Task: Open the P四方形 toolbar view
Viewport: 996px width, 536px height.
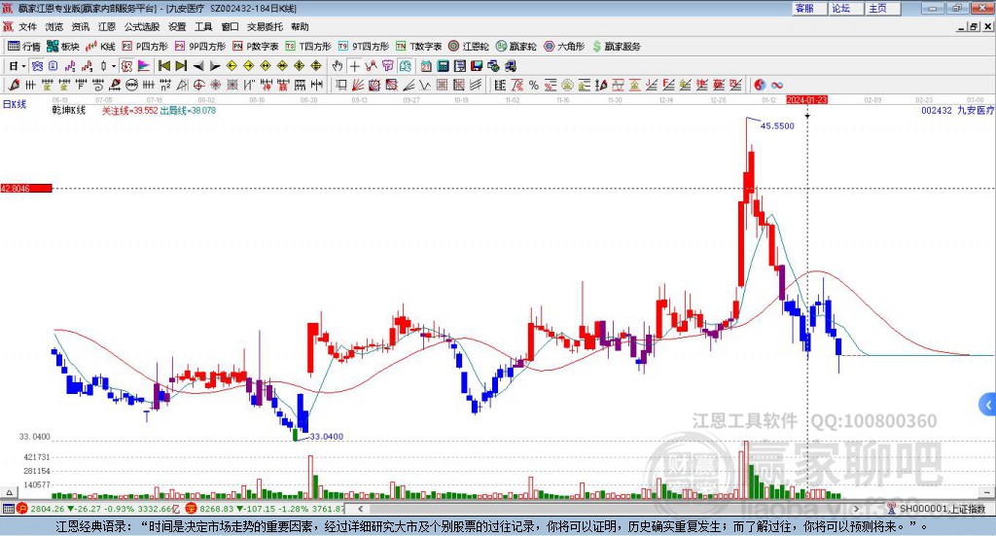Action: click(x=145, y=47)
